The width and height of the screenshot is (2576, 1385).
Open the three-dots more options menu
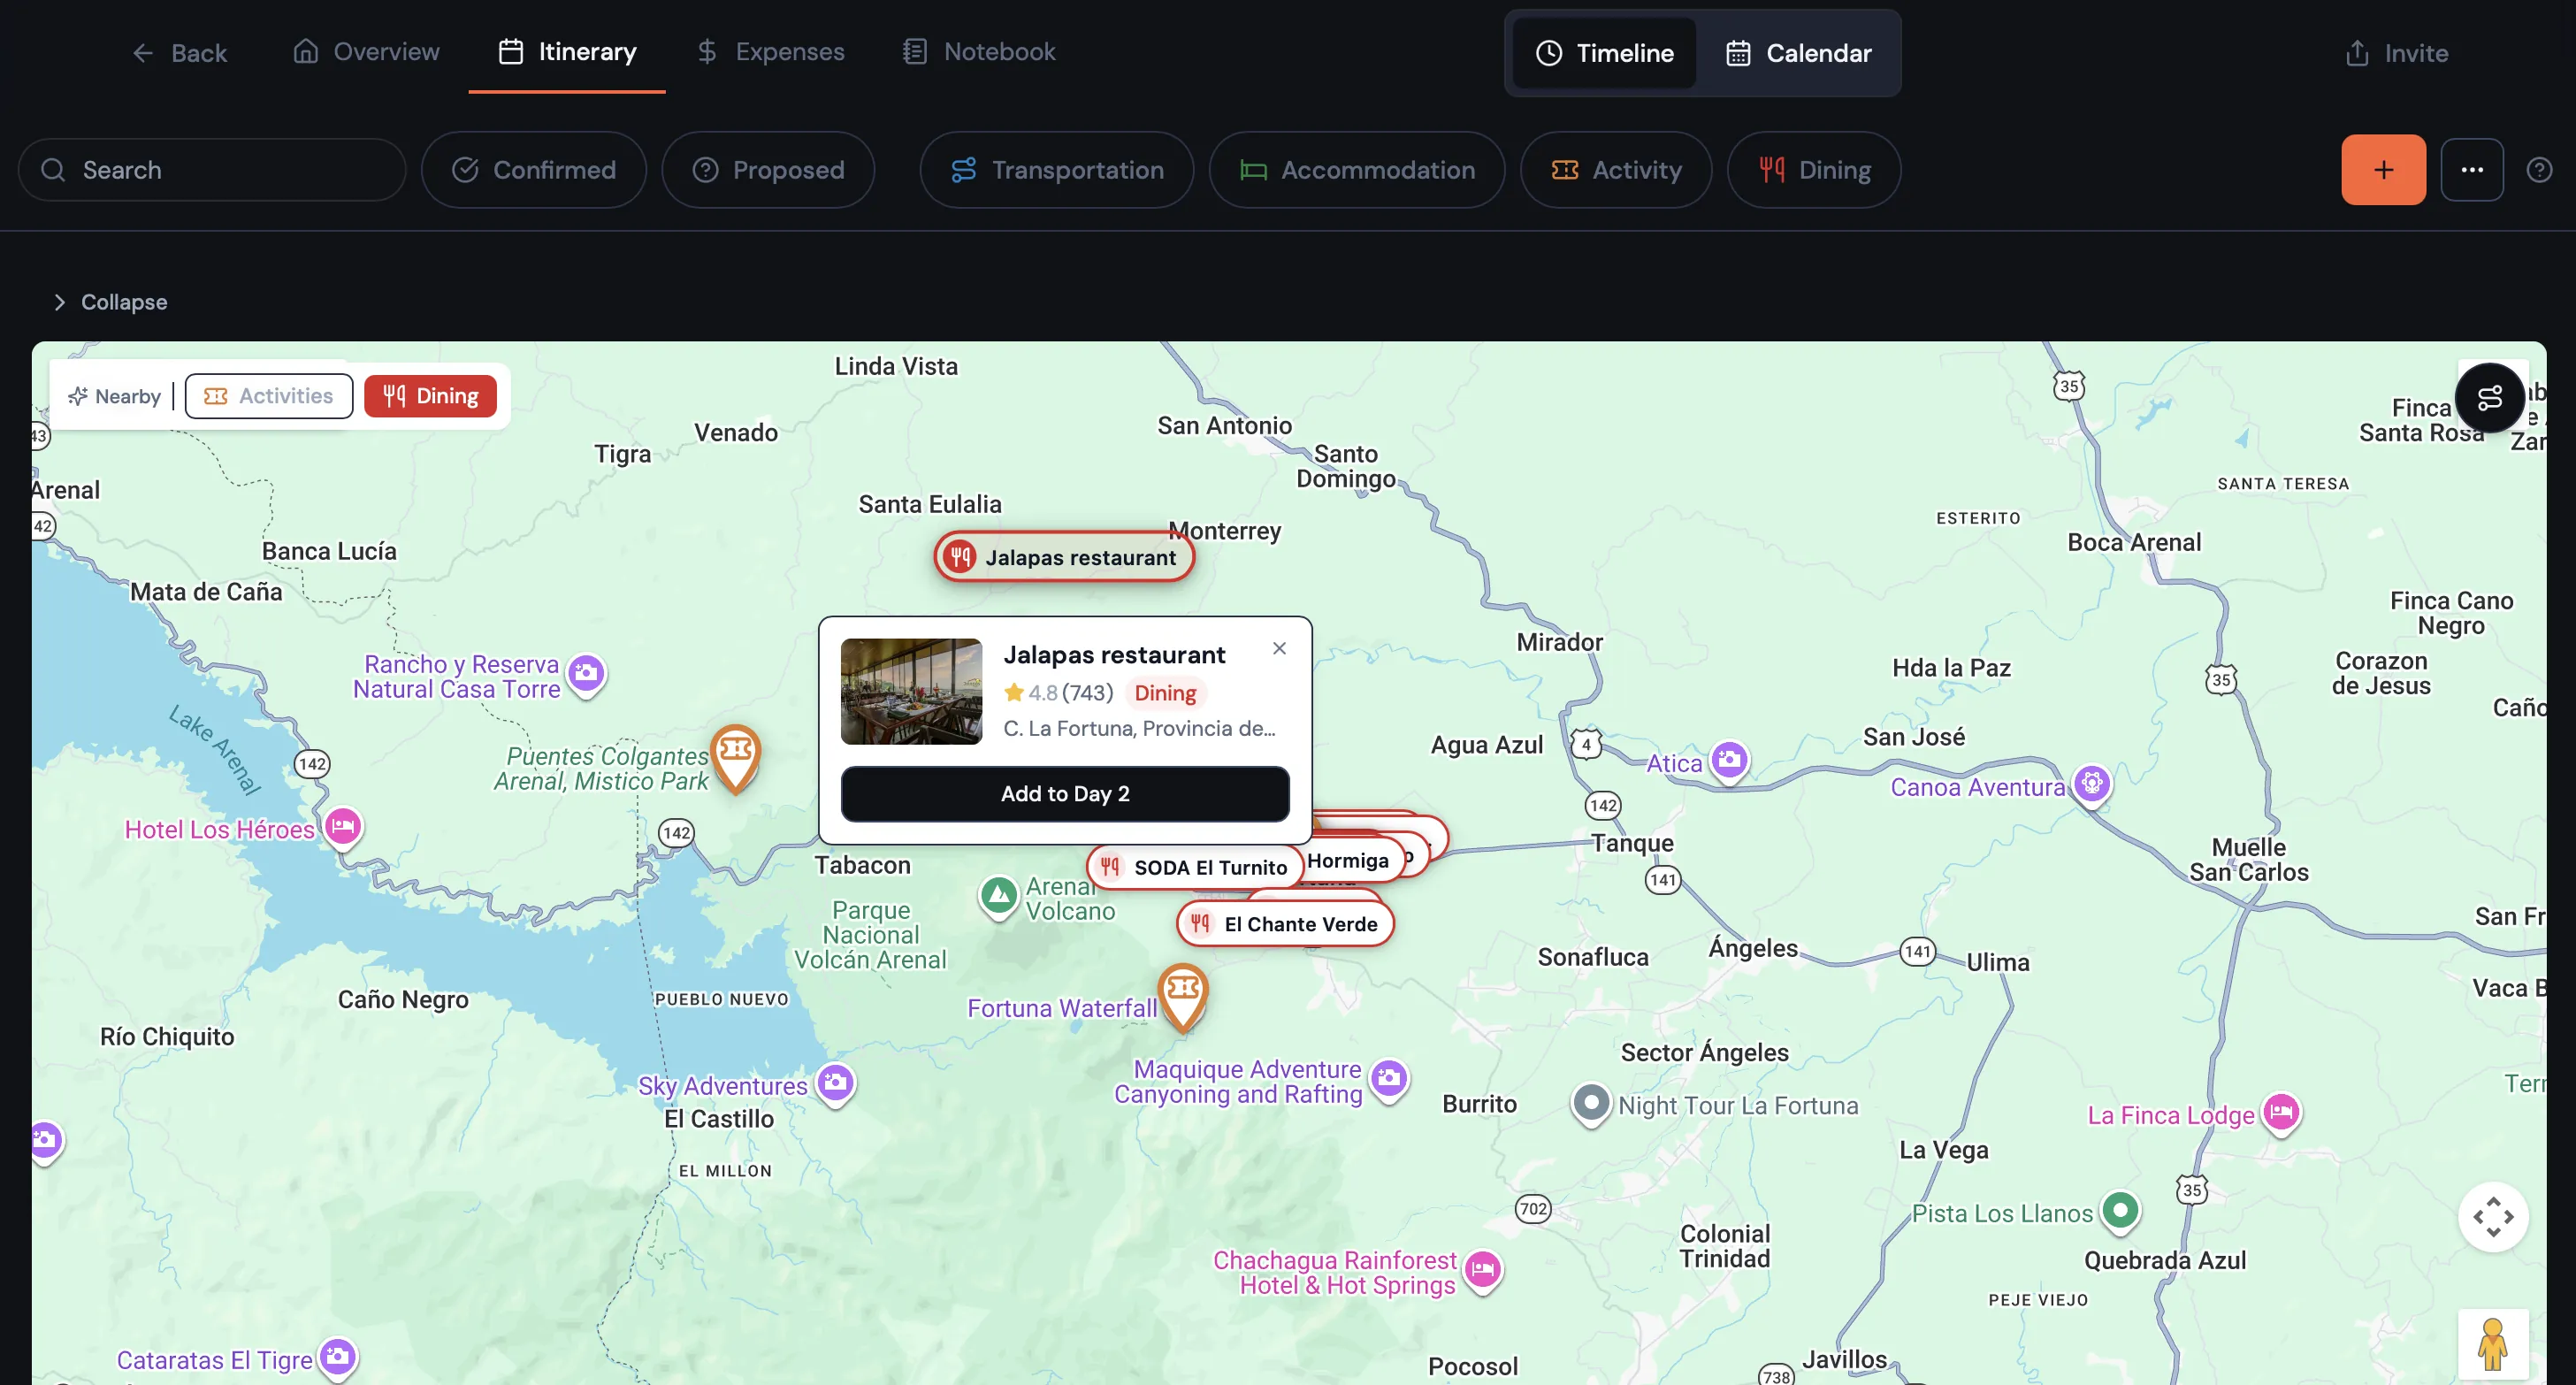[2472, 170]
